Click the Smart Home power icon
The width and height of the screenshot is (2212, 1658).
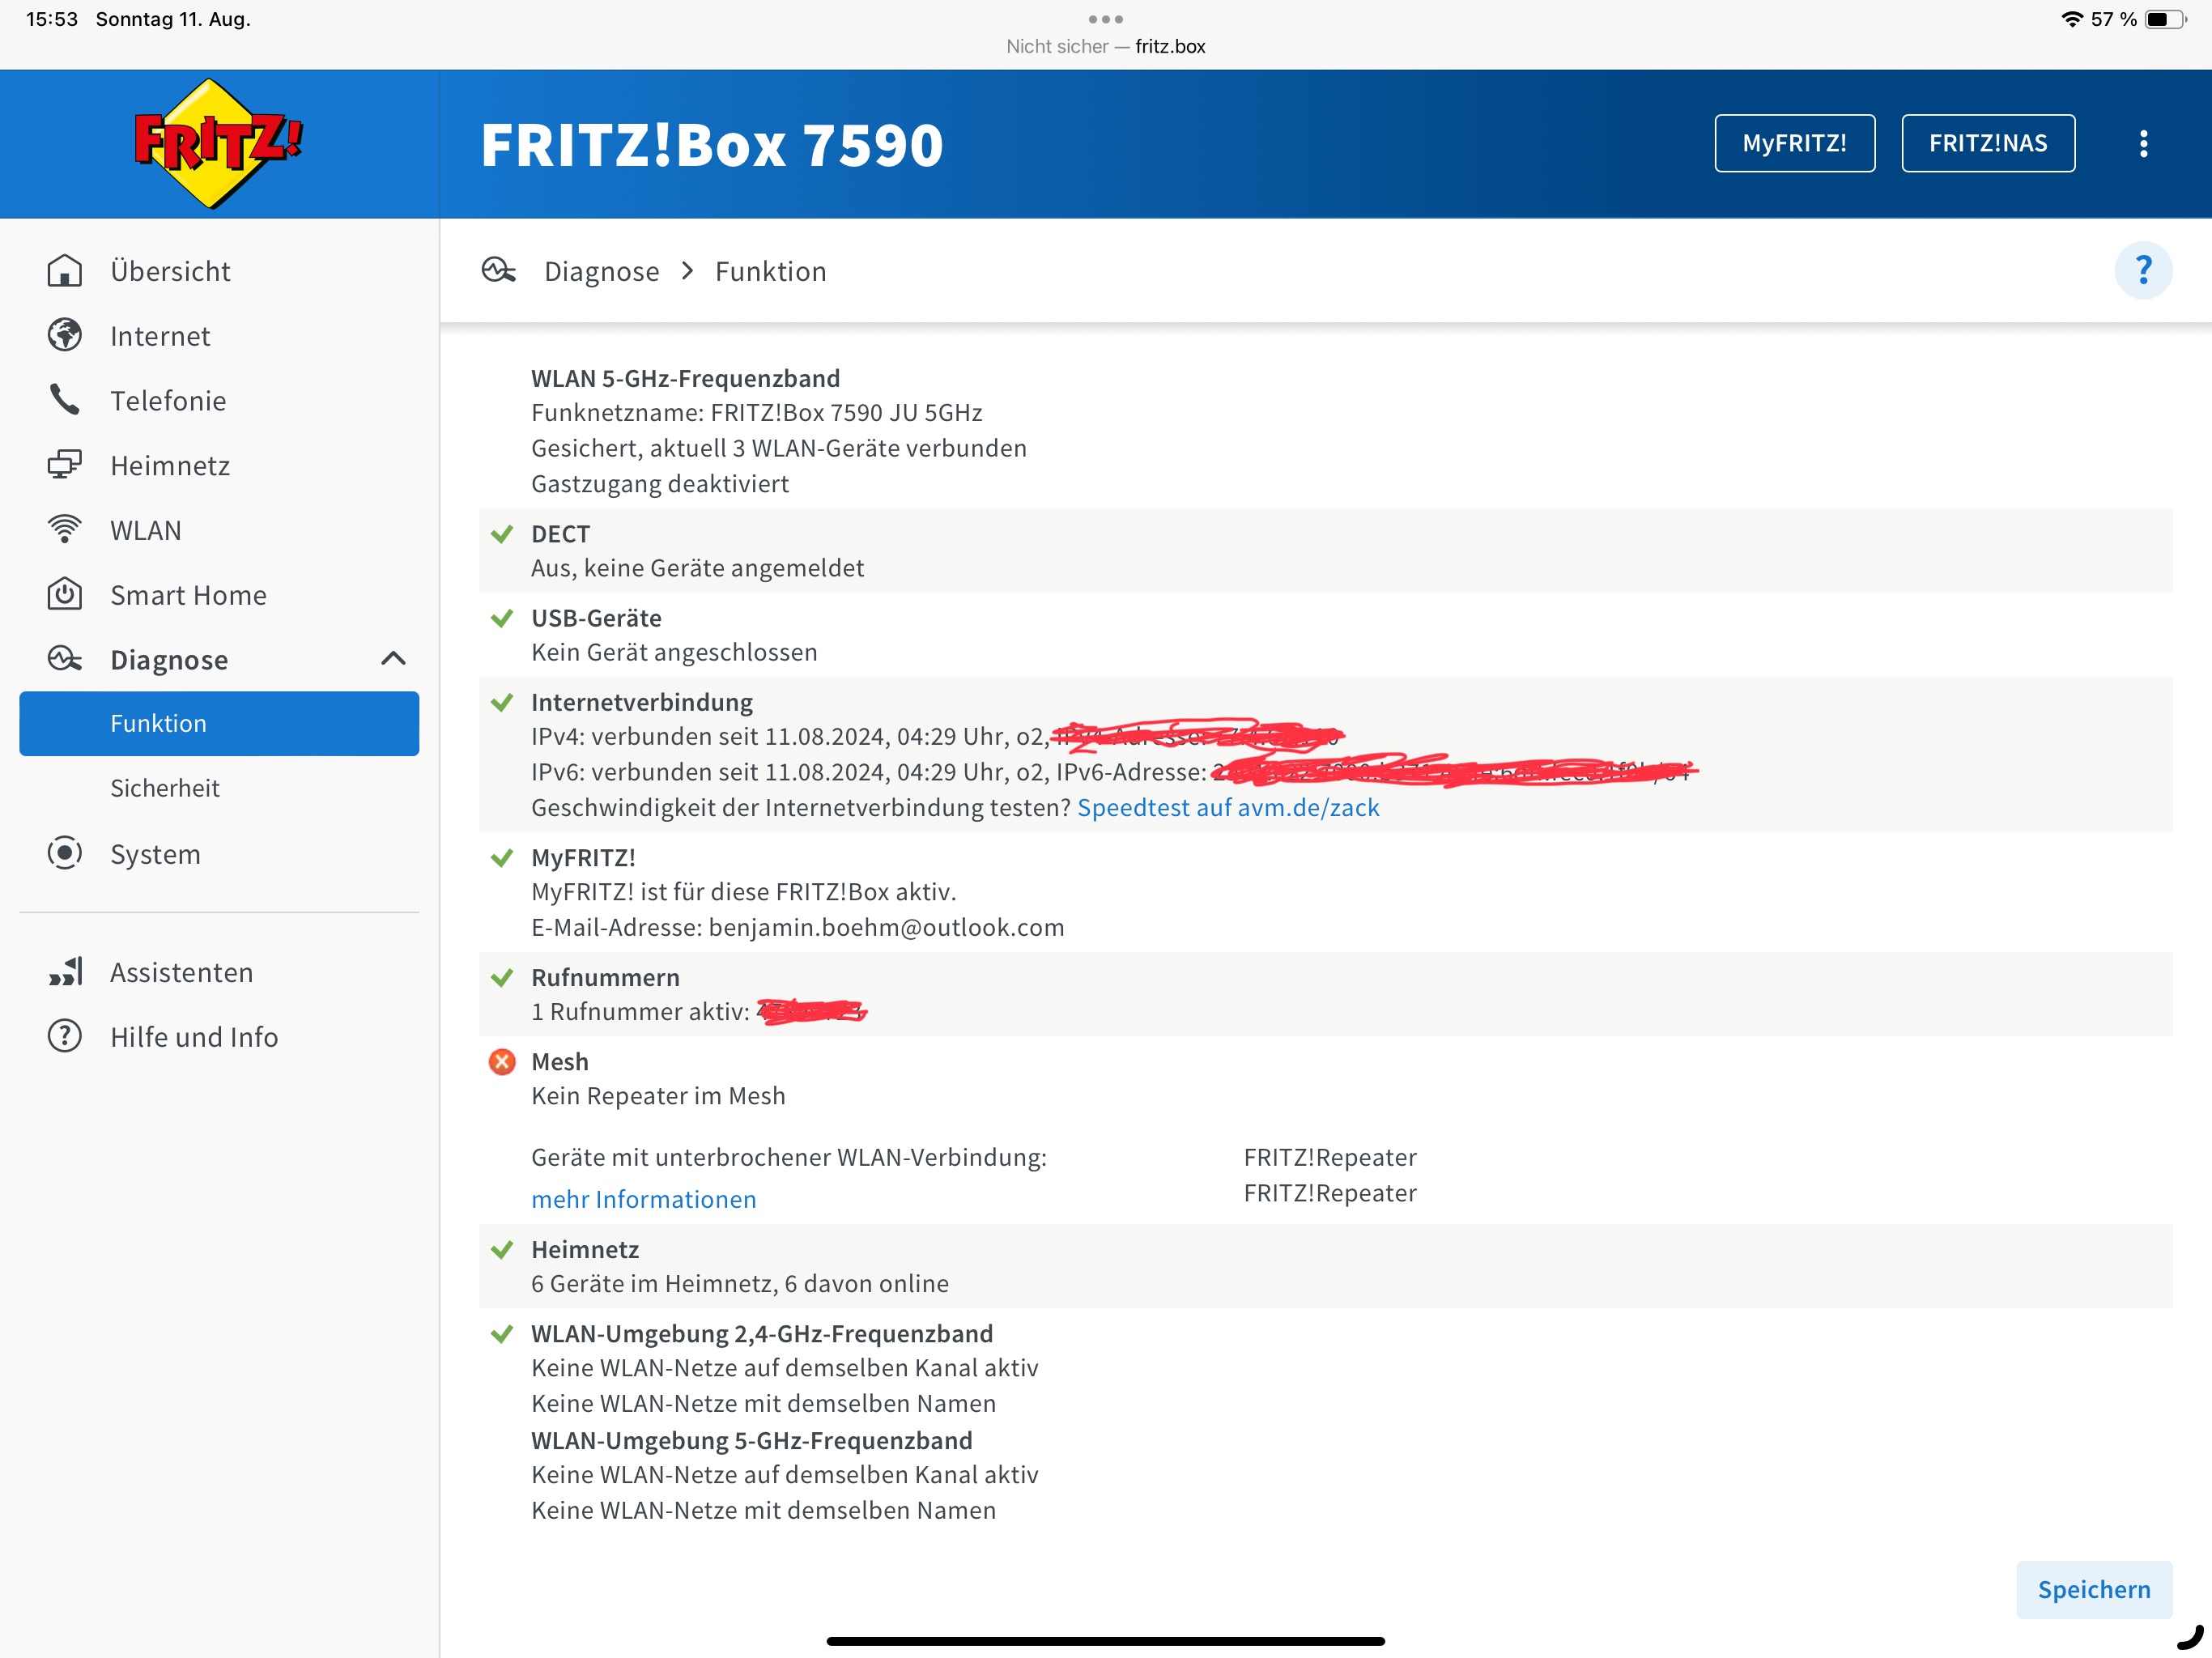(65, 595)
